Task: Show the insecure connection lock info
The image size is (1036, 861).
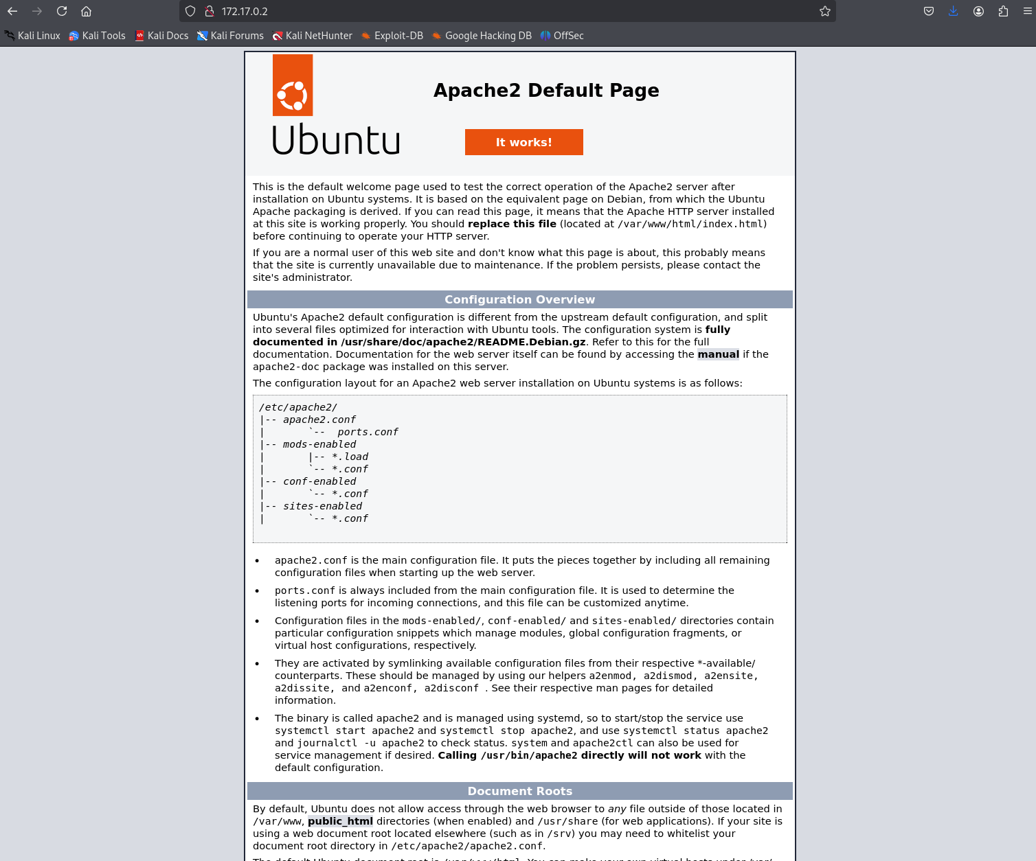Action: coord(210,11)
